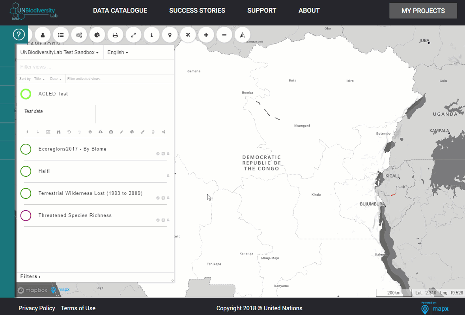Open the SUPPORT menu
The image size is (465, 315).
[262, 11]
